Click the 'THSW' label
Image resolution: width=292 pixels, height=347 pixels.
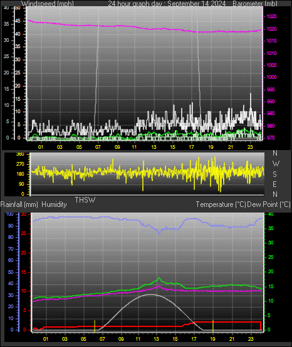tap(85, 200)
